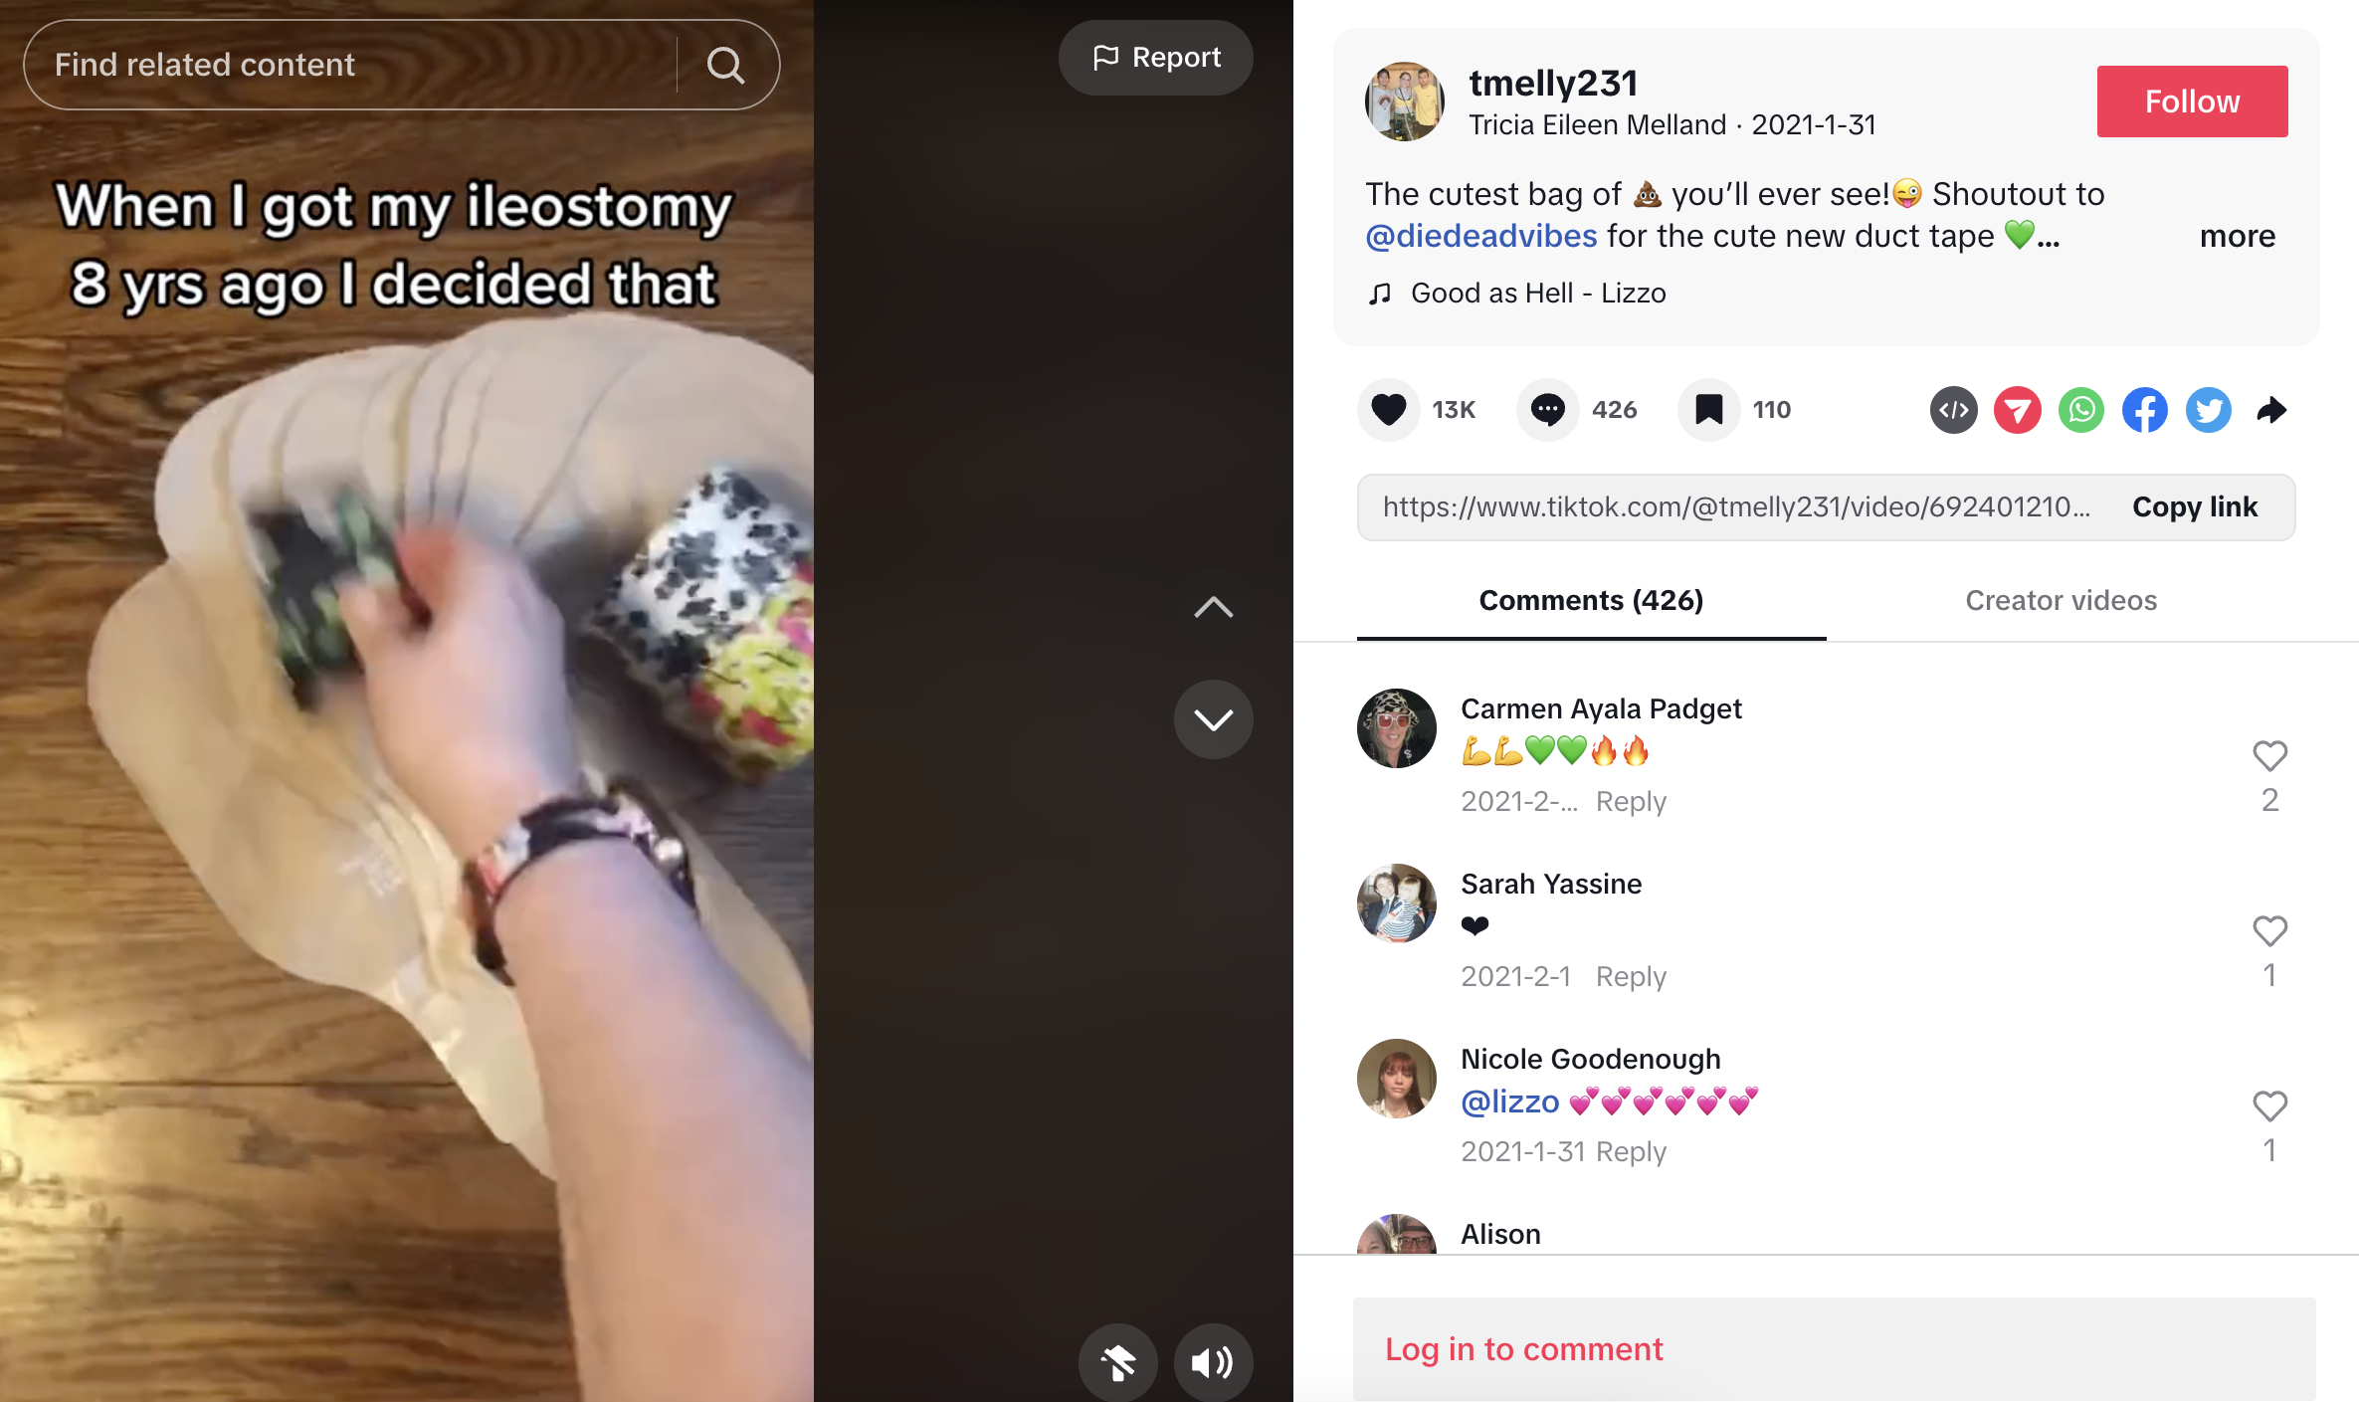This screenshot has width=2359, height=1402.
Task: Go to next video with down chevron
Action: pos(1213,719)
